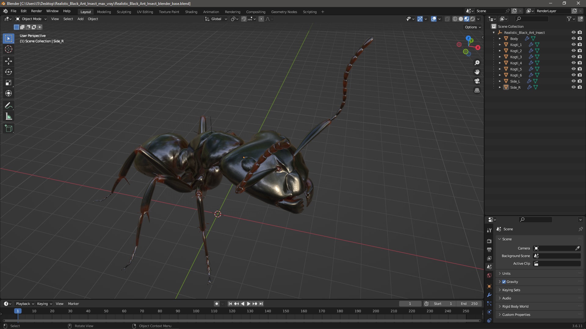Switch to the Geometry Nodes workspace tab

(x=284, y=12)
